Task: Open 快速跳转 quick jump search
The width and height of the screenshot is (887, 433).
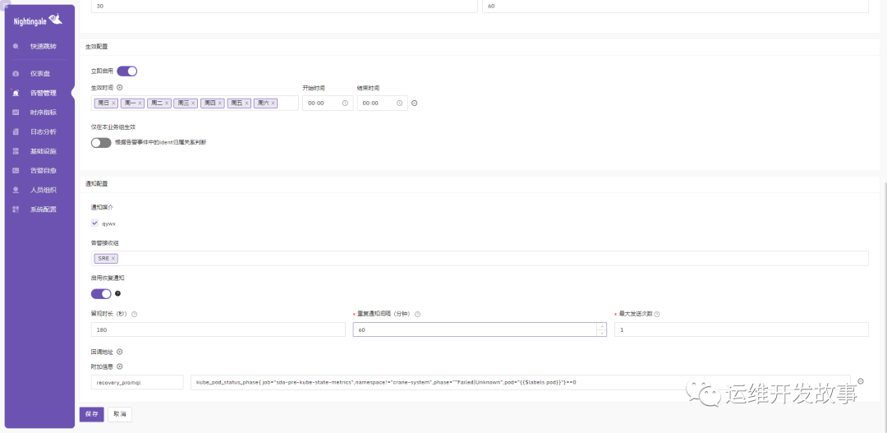Action: [43, 46]
